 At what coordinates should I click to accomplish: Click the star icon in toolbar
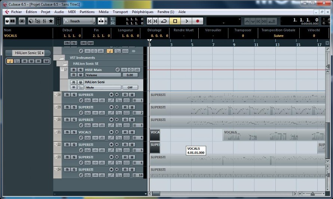pos(51,21)
